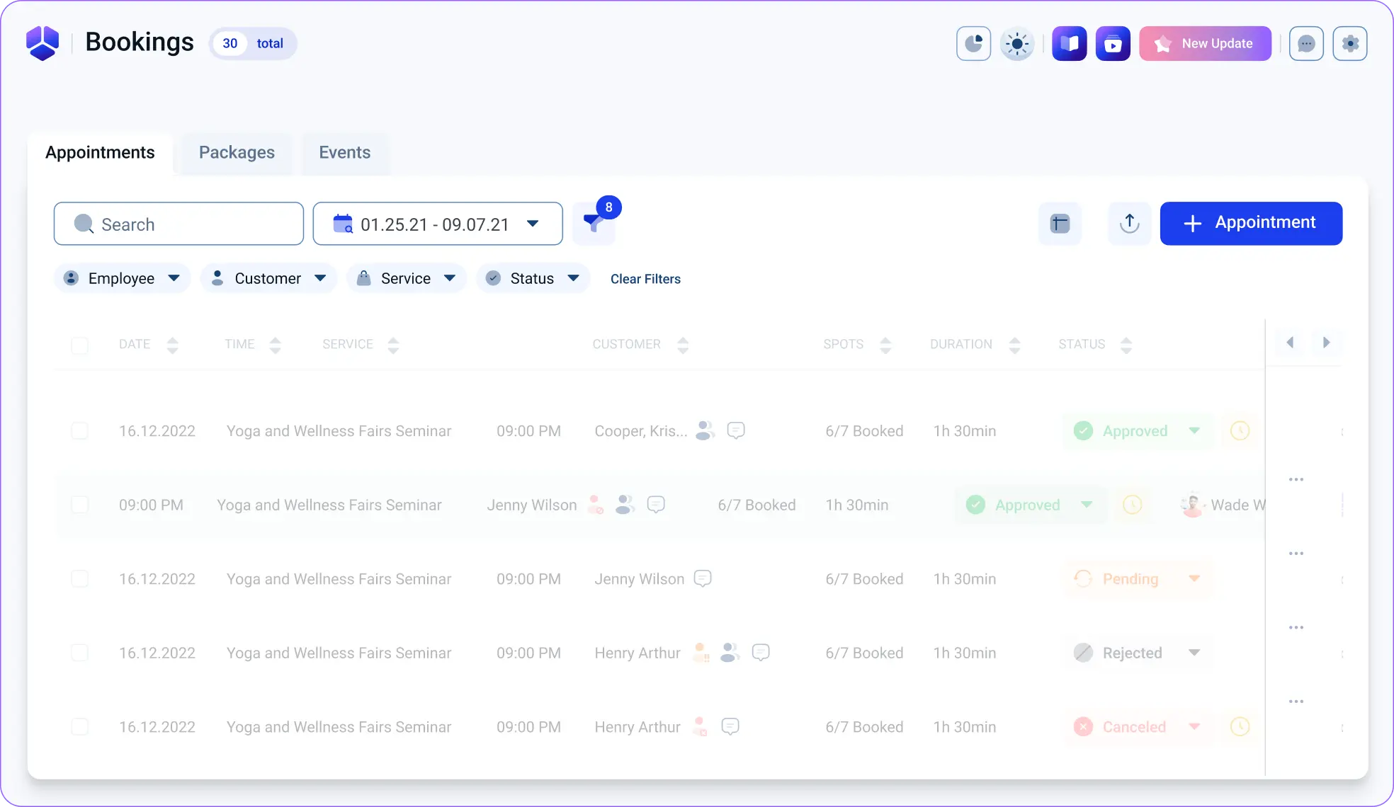Check the Pending appointment row checkbox
Image resolution: width=1394 pixels, height=807 pixels.
[80, 579]
